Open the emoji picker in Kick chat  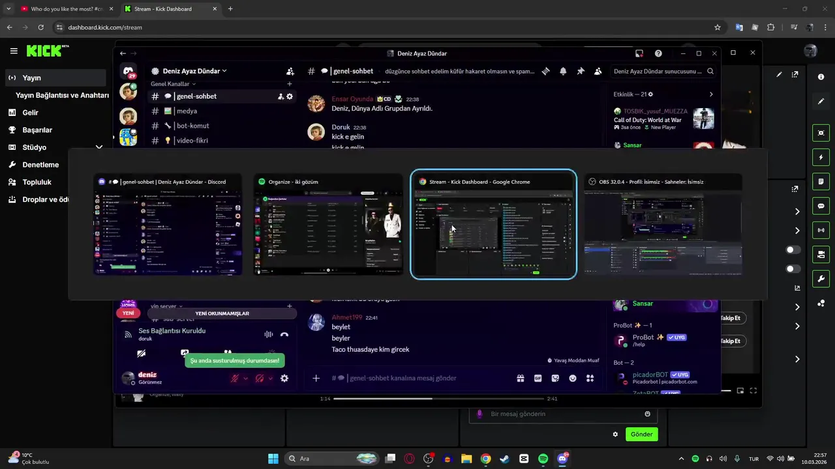[647, 414]
